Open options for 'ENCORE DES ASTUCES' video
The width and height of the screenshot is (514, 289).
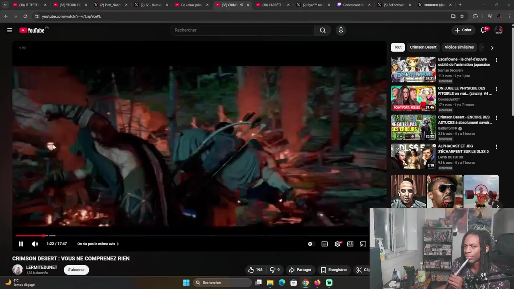coord(496,118)
